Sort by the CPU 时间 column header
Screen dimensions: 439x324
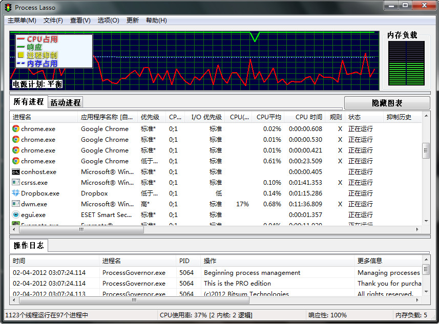[x=305, y=117]
